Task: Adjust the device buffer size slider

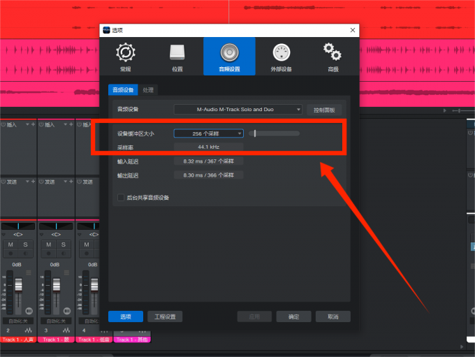Action: click(x=274, y=133)
